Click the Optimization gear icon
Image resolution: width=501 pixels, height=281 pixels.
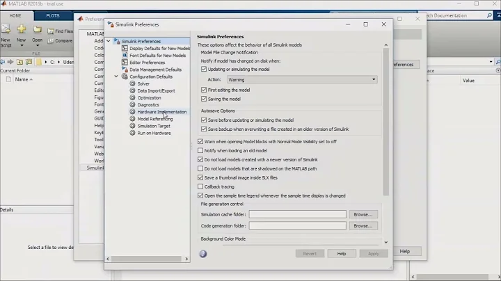coord(132,97)
